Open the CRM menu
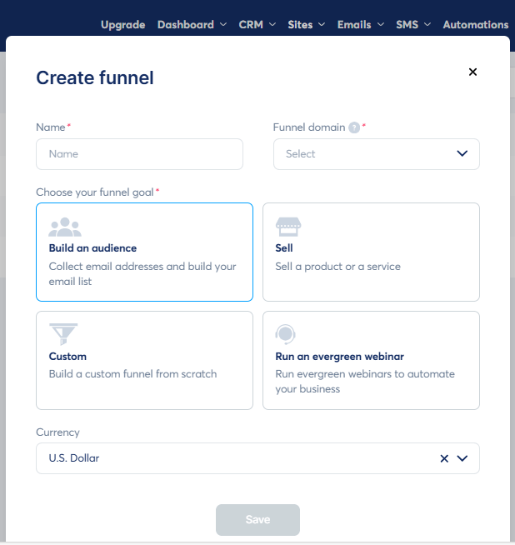 (x=257, y=25)
